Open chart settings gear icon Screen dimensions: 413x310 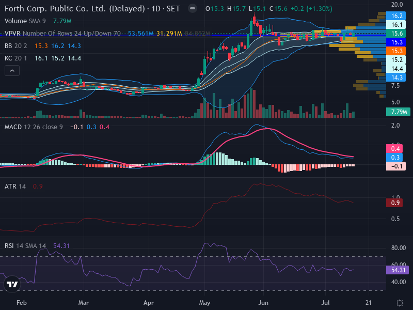click(x=400, y=303)
